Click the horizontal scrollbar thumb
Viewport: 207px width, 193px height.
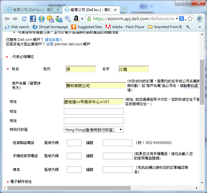point(69,188)
